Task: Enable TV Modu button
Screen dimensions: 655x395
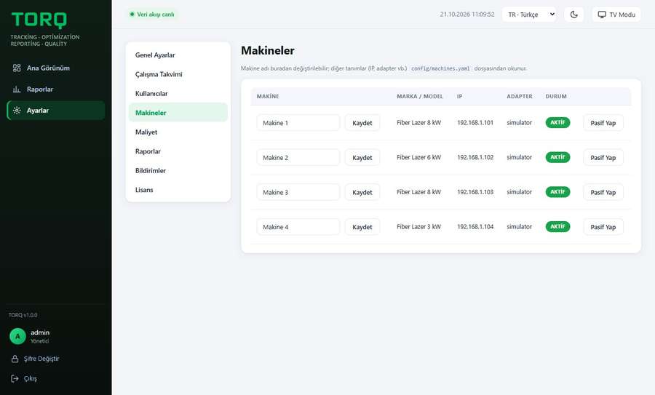Action: pyautogui.click(x=616, y=15)
